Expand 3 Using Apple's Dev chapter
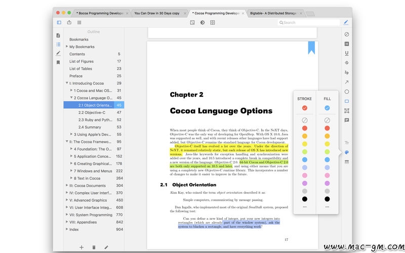This screenshot has height=253, width=405. (71, 134)
